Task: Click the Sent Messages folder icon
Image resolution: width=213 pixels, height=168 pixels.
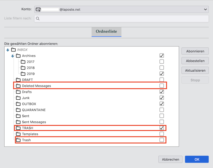Action: (18, 122)
